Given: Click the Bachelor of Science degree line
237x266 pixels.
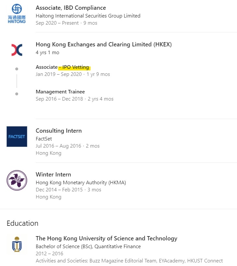Looking at the screenshot, I should pyautogui.click(x=88, y=246).
